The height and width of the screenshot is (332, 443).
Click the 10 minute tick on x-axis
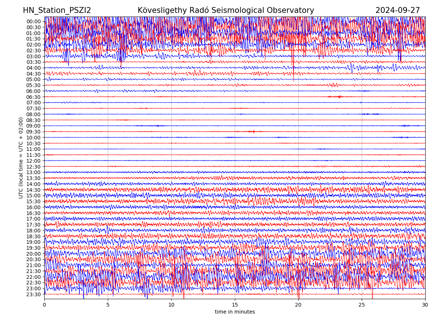coord(171,305)
